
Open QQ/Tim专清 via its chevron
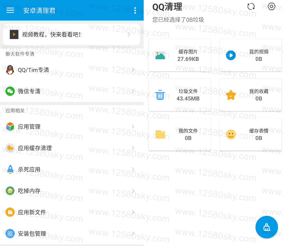click(x=133, y=70)
